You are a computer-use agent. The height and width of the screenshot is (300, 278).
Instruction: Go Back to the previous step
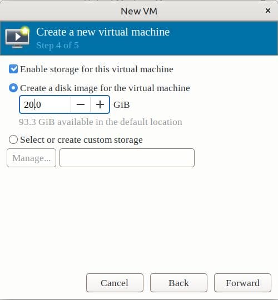pyautogui.click(x=178, y=283)
